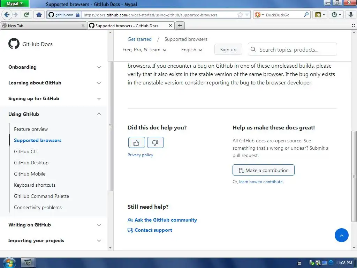357x268 pixels.
Task: Click the browser forward arrow
Action: 15,15
